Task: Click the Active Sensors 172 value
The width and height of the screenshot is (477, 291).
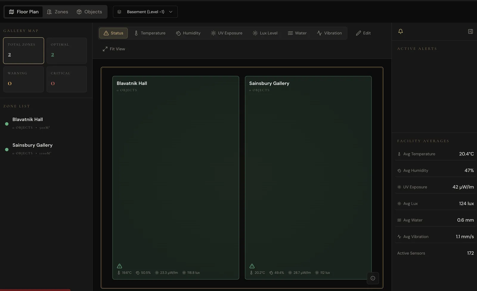Action: [470, 253]
